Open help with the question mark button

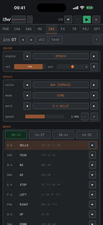[97, 40]
